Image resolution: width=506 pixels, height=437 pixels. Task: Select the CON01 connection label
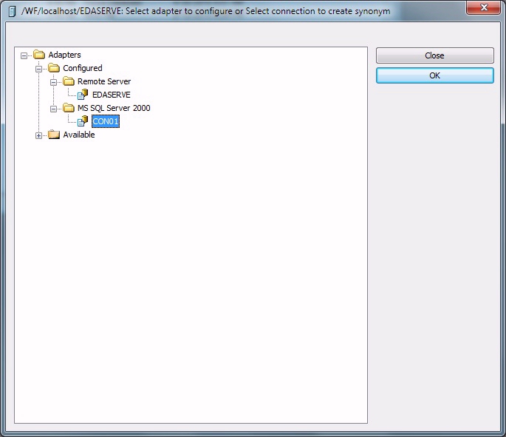[106, 121]
